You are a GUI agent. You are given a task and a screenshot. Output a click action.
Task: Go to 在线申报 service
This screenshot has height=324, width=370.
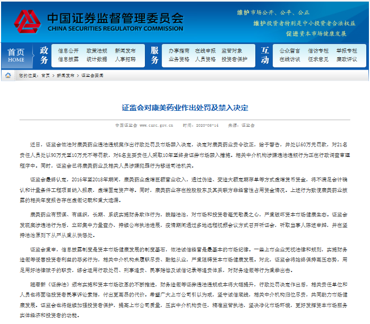coord(205,51)
